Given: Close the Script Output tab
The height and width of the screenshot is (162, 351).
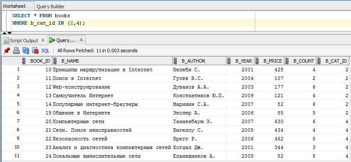Looking at the screenshot, I should pyautogui.click(x=43, y=40).
